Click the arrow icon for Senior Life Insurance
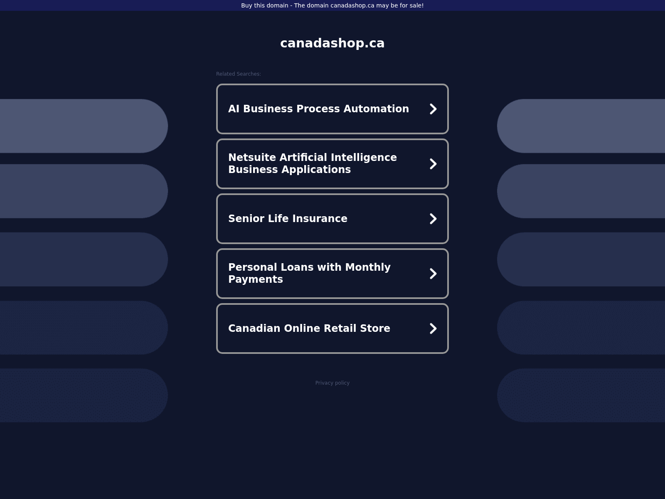Screen dimensions: 665x499 (x=433, y=219)
